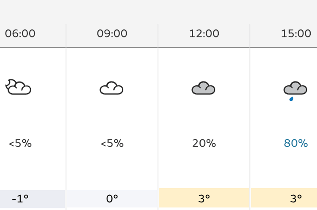This screenshot has height=210, width=317.
Task: Click the blue raindrop below the 15:00 cloud
Action: click(x=291, y=99)
